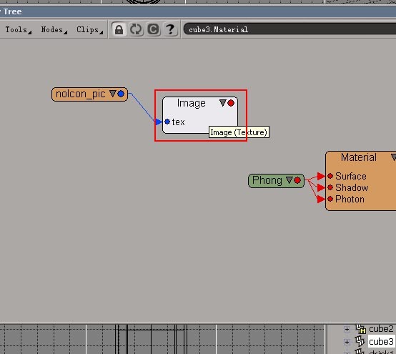Toggle the lock icon in render tree toolbar
The width and height of the screenshot is (396, 354).
click(119, 29)
